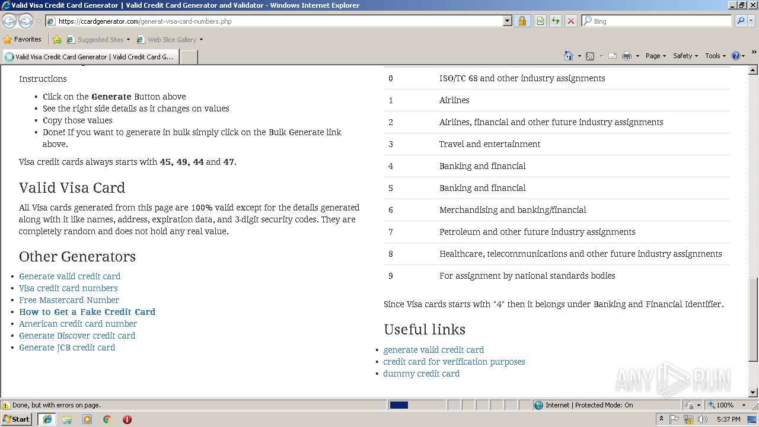759x427 pixels.
Task: Open 'Free Mastercard Number' link
Action: [x=69, y=300]
